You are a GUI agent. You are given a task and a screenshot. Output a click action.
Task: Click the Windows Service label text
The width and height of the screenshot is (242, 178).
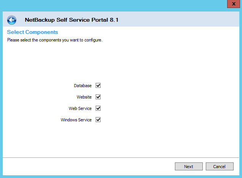tap(76, 120)
